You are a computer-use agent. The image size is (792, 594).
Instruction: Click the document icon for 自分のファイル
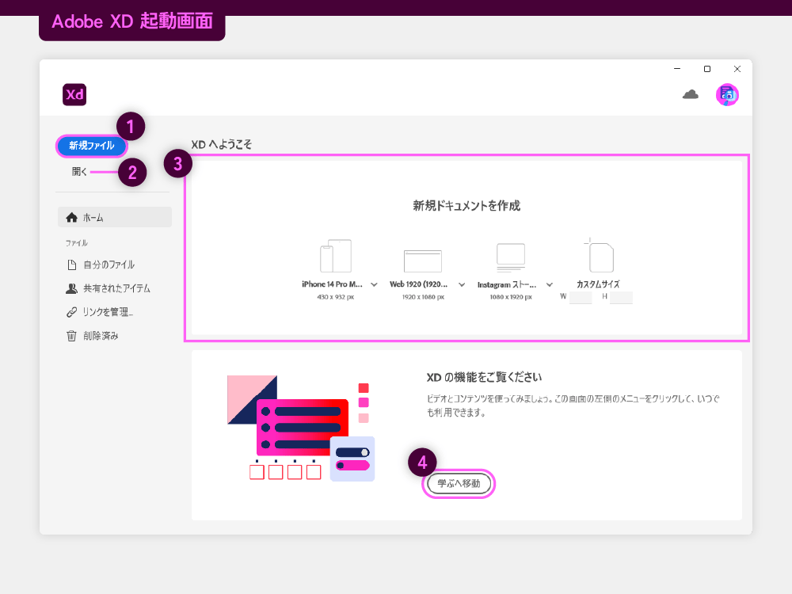click(72, 265)
